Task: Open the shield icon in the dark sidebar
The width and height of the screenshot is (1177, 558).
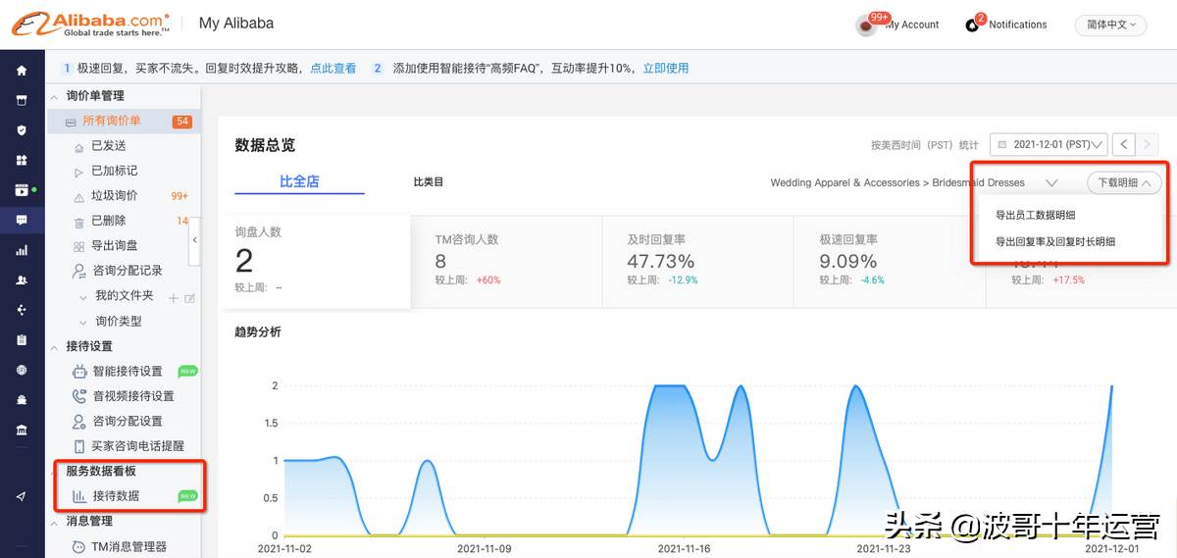Action: click(x=22, y=129)
